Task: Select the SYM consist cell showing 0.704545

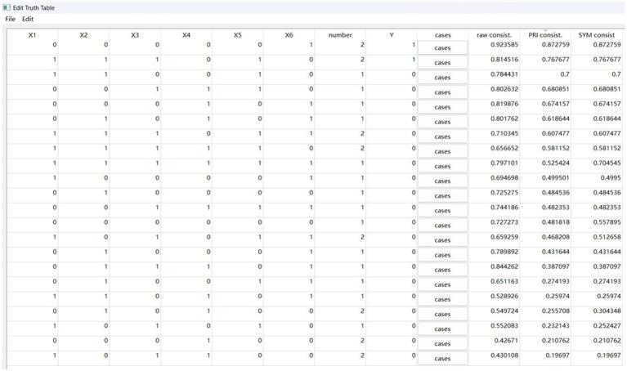Action: [597, 165]
